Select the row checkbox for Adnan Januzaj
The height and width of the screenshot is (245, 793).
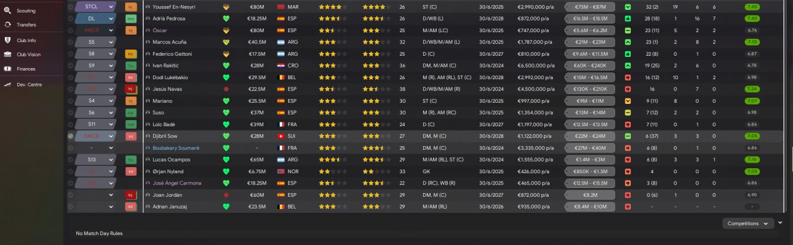71,207
